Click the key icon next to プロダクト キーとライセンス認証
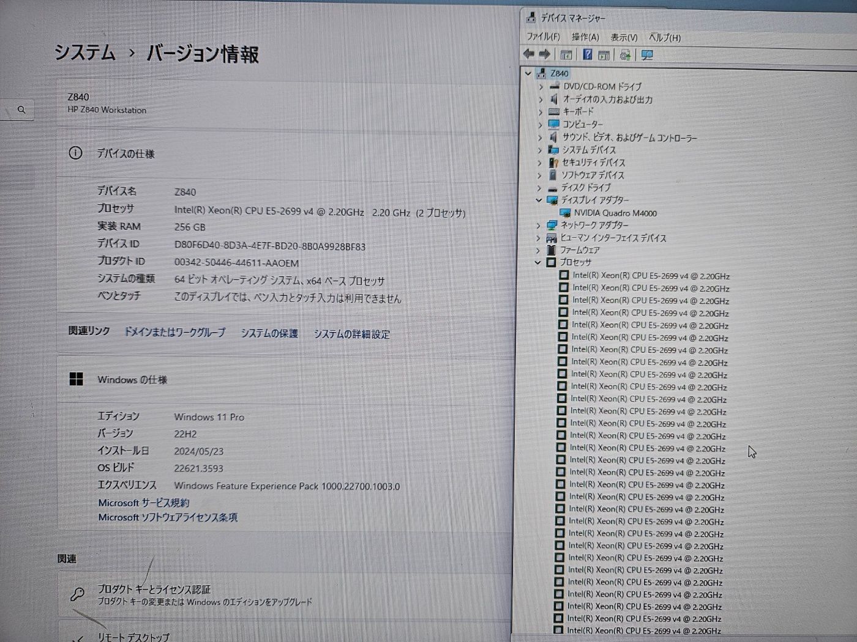Screen dimensions: 857x642 pos(77,594)
